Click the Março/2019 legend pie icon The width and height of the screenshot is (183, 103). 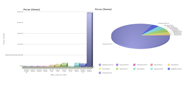click(152, 65)
